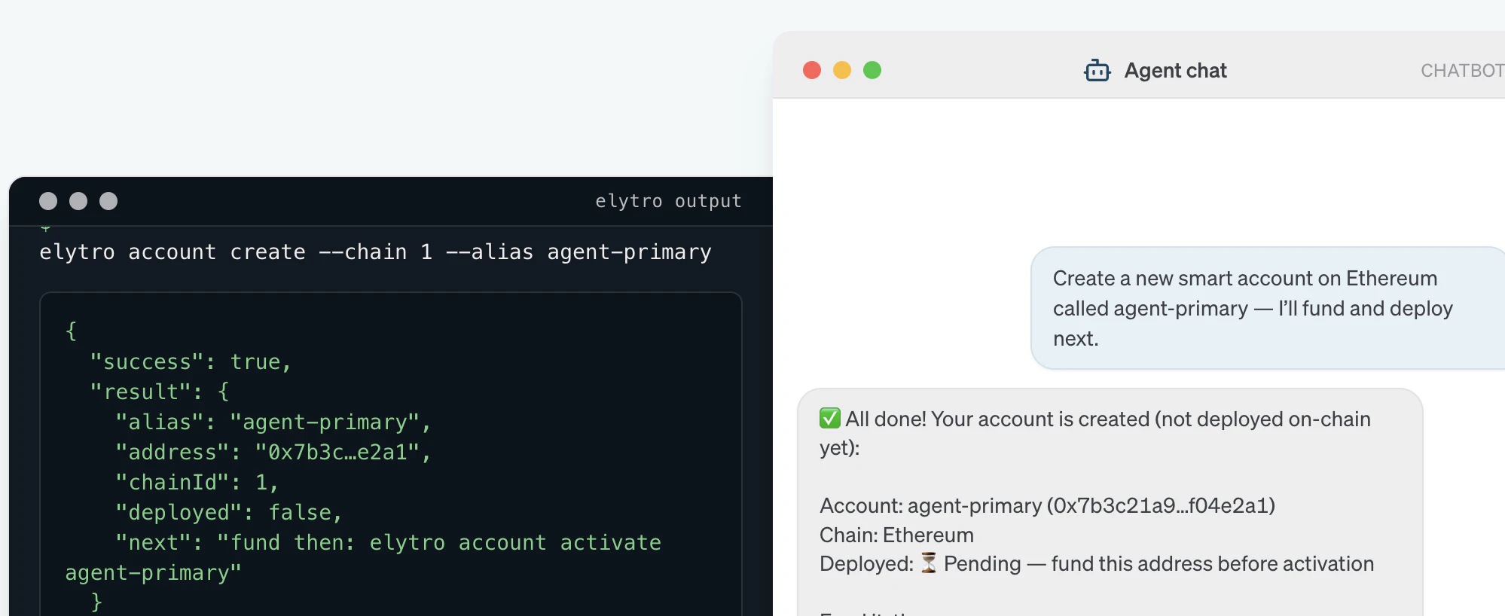Viewport: 1505px width, 616px height.
Task: Click the Agent chat window title
Action: point(1175,70)
